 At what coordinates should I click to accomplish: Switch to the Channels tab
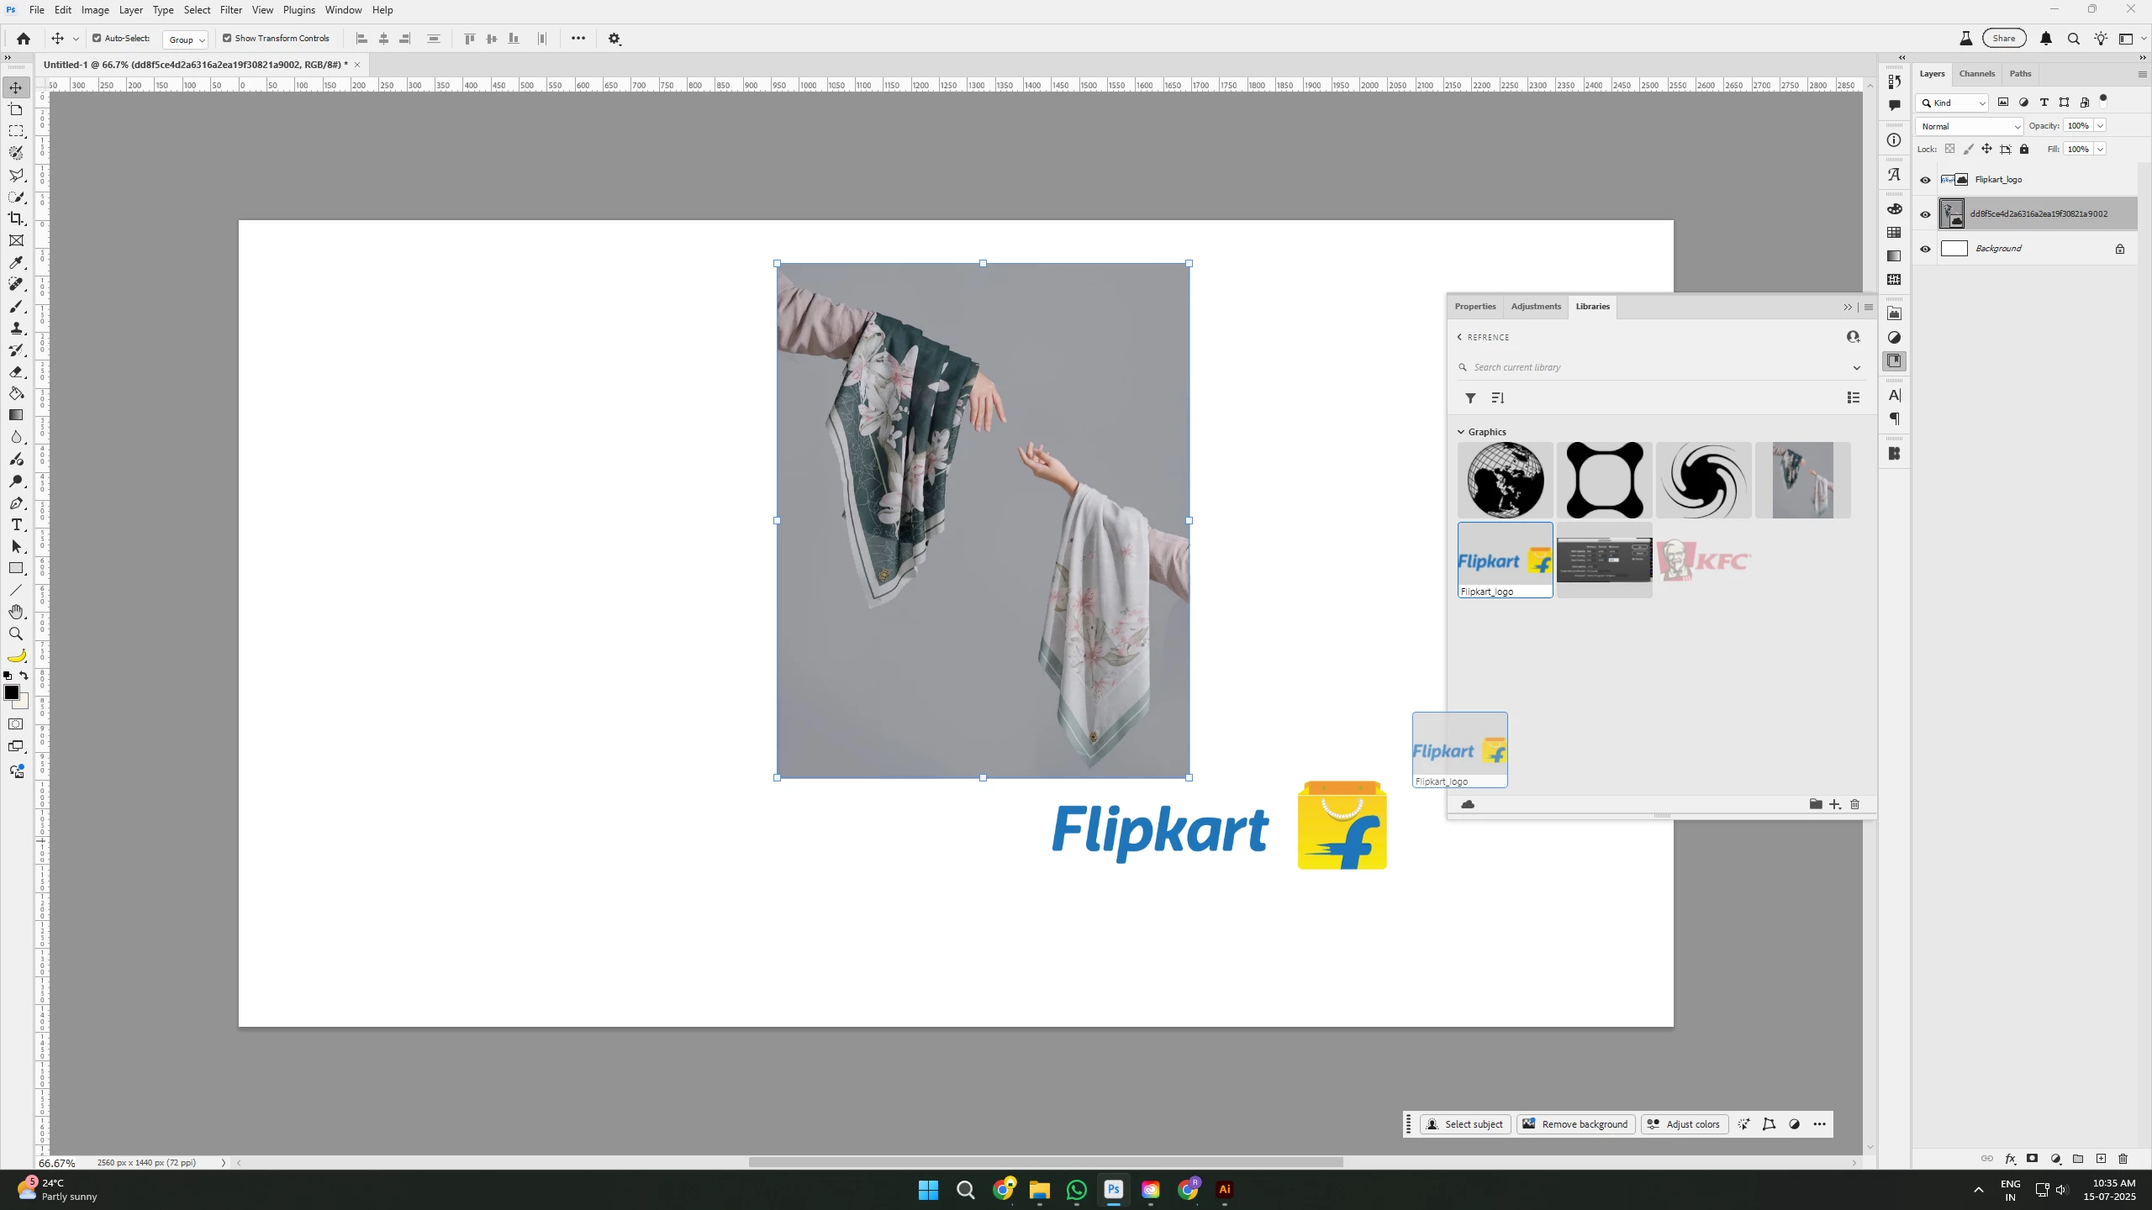(1976, 74)
